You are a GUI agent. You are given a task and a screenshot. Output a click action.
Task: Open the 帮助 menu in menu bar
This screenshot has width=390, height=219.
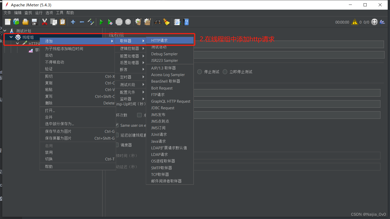(x=70, y=13)
